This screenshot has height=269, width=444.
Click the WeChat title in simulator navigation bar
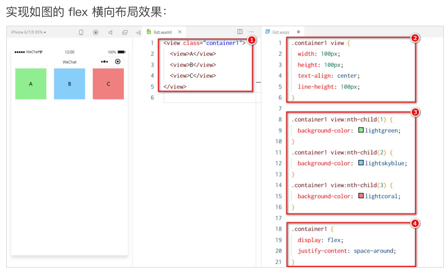(x=70, y=62)
